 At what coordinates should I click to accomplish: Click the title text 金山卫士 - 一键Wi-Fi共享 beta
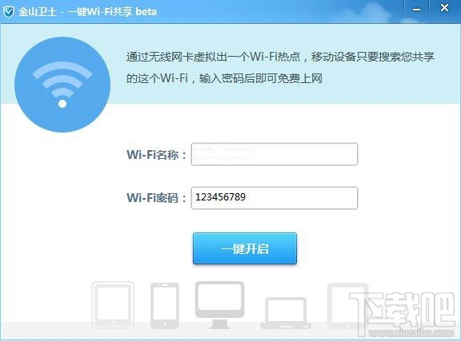(88, 12)
